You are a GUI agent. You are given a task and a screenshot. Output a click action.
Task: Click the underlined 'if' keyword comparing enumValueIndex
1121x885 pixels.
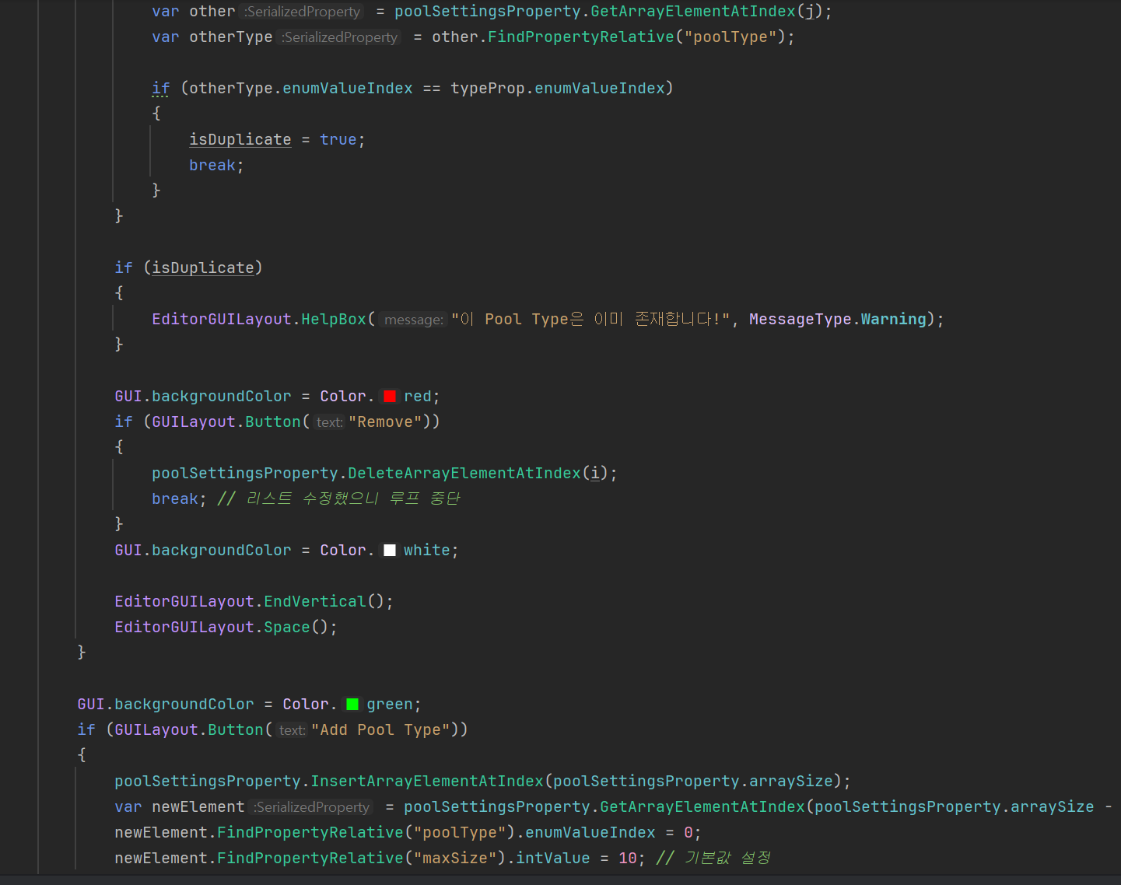(161, 89)
